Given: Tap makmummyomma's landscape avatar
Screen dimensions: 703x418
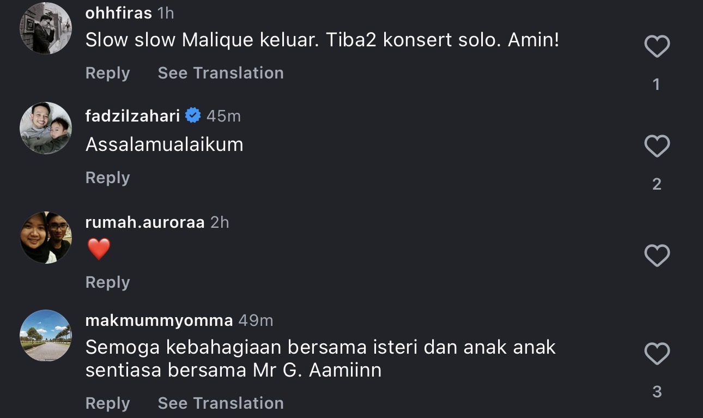Looking at the screenshot, I should (x=46, y=335).
